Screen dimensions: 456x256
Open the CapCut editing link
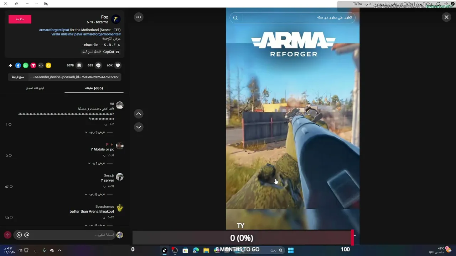pos(100,52)
